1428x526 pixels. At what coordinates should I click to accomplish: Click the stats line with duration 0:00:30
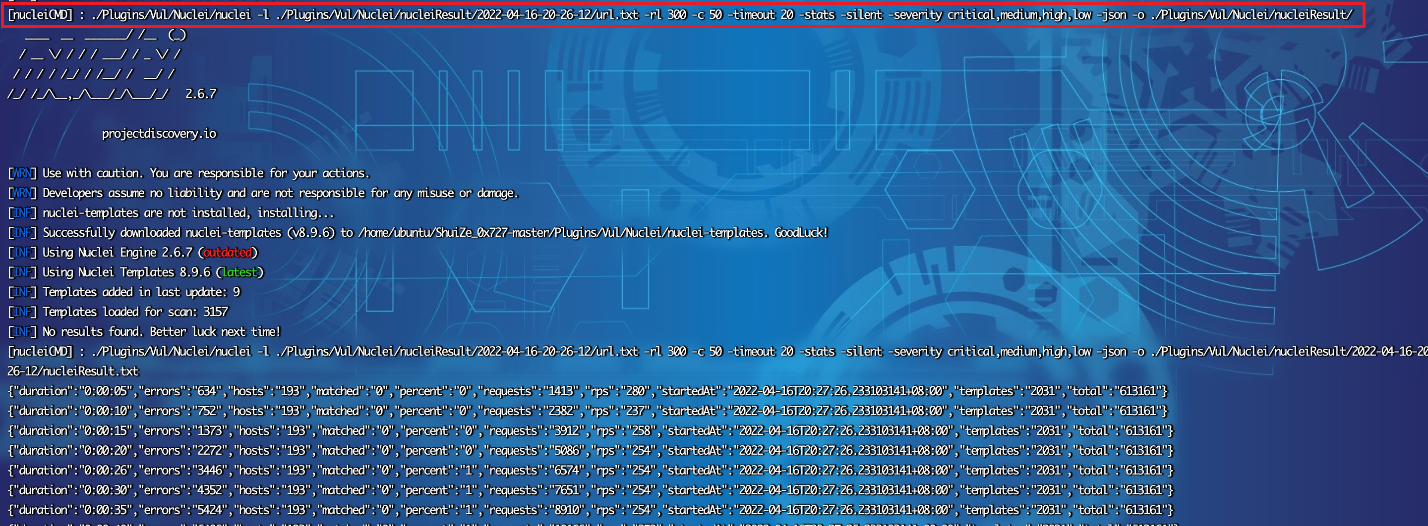(x=591, y=490)
